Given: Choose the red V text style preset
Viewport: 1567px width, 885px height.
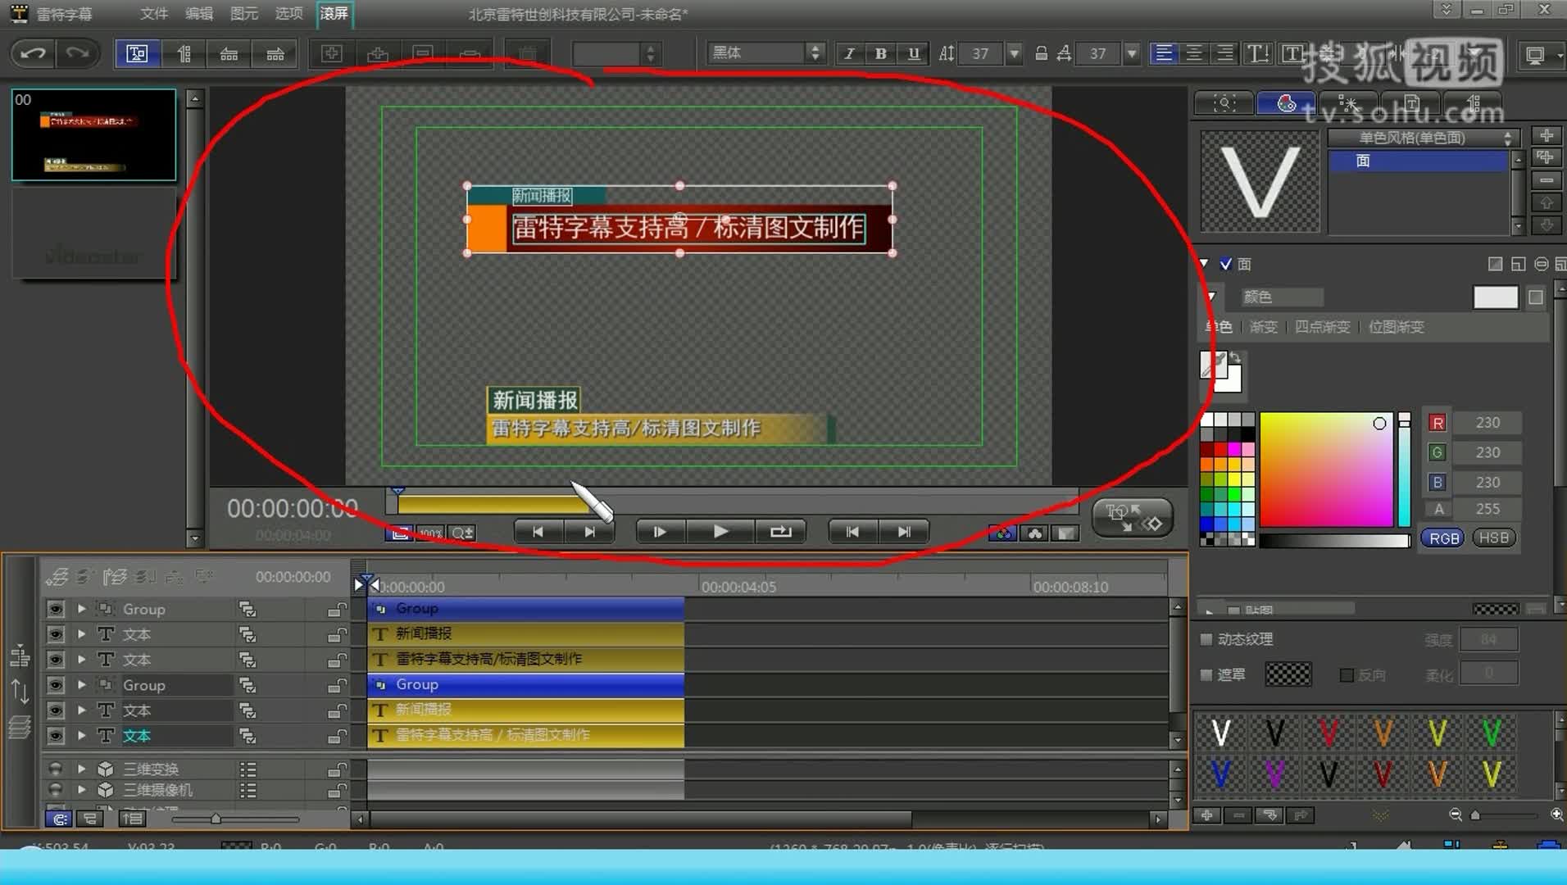Looking at the screenshot, I should 1329,732.
